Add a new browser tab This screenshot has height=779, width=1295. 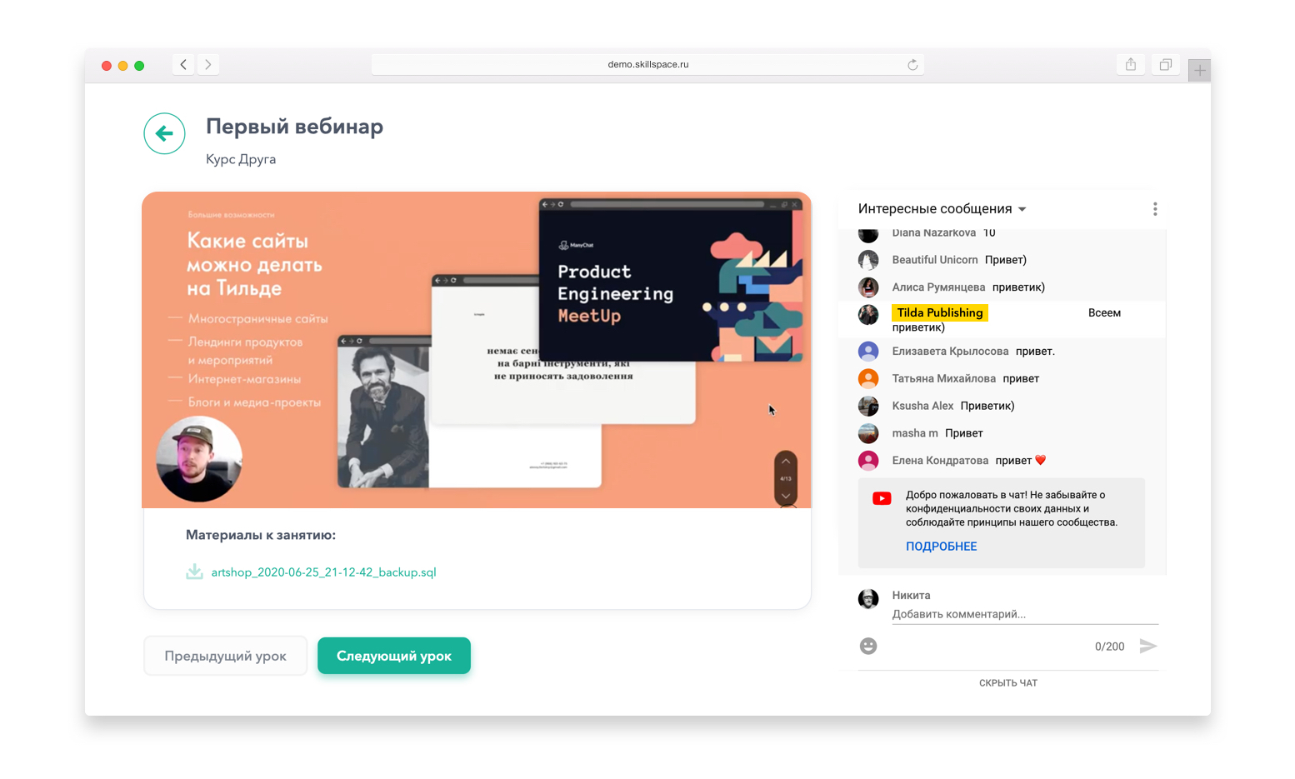1199,71
